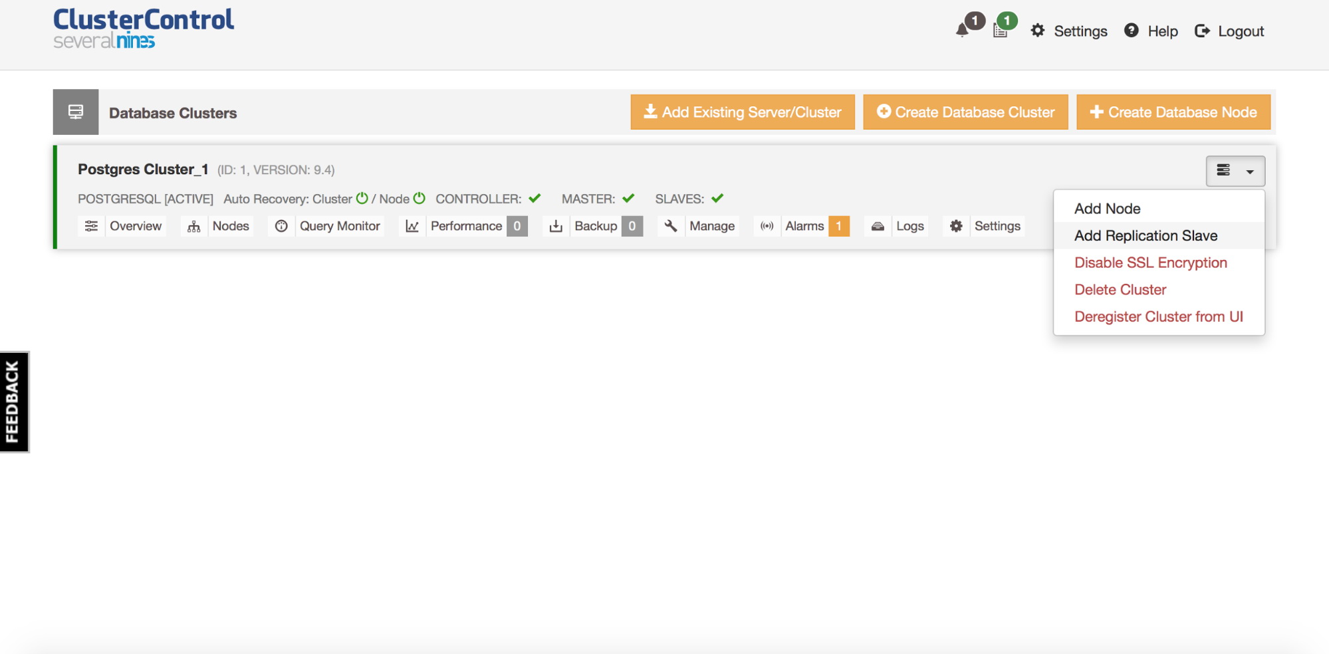Screen dimensions: 1329x654
Task: Click the Logout link
Action: click(x=1241, y=31)
